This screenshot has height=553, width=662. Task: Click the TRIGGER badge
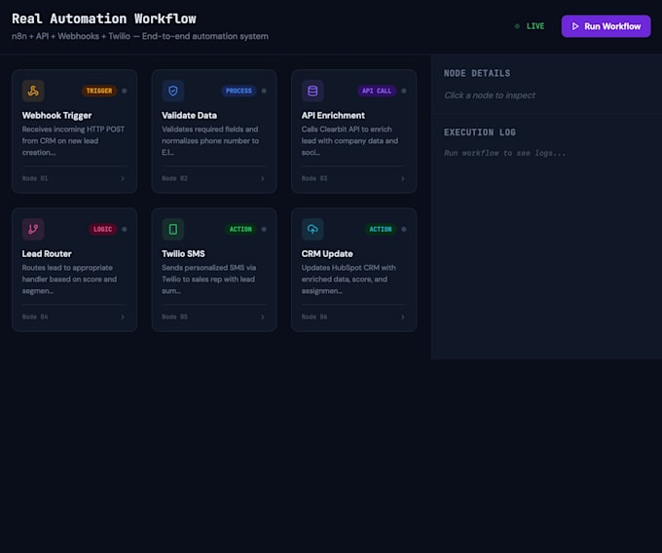[99, 91]
